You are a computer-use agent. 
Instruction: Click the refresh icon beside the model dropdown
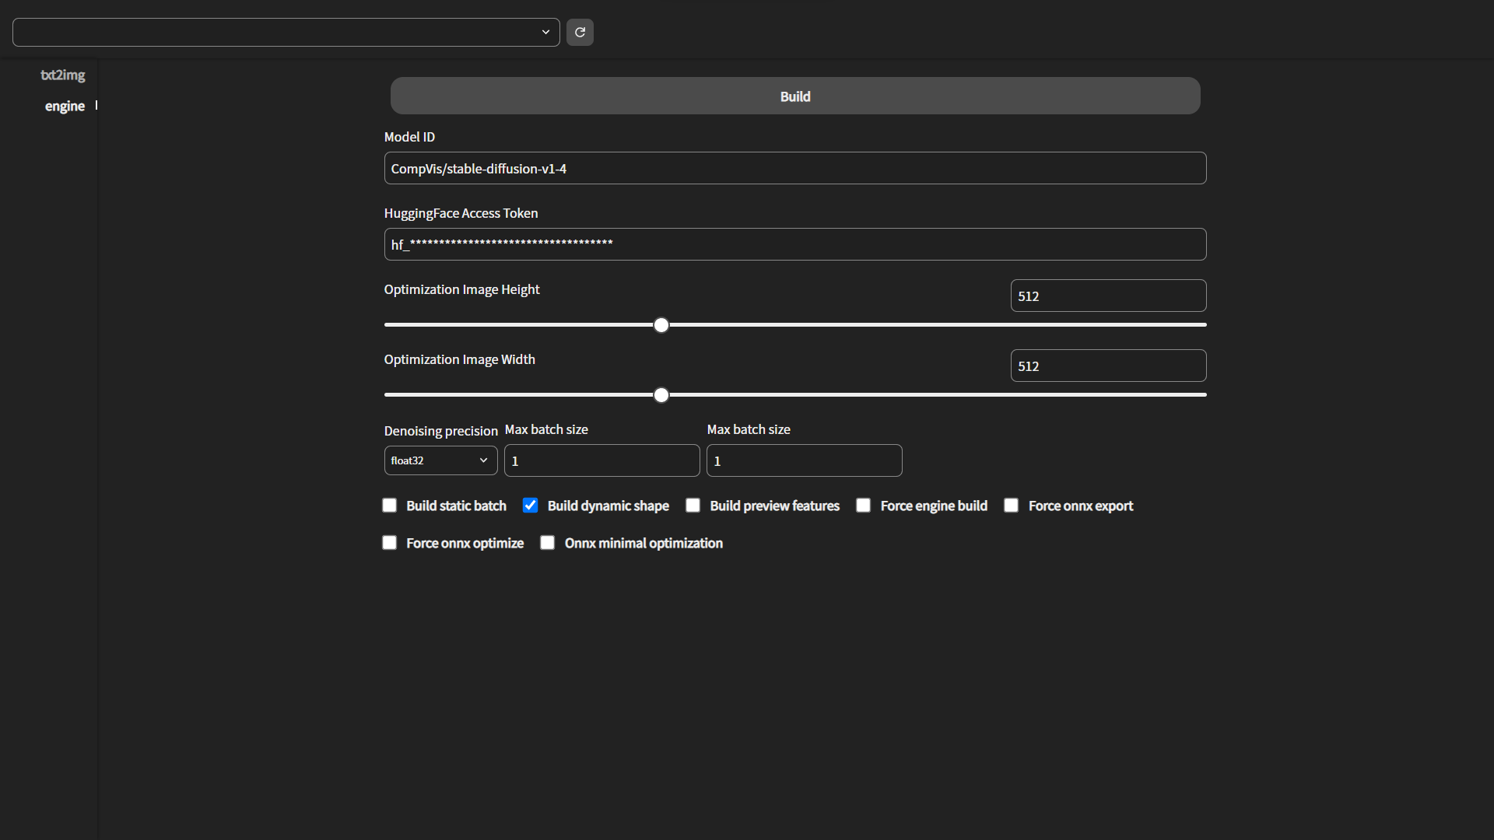(x=580, y=32)
